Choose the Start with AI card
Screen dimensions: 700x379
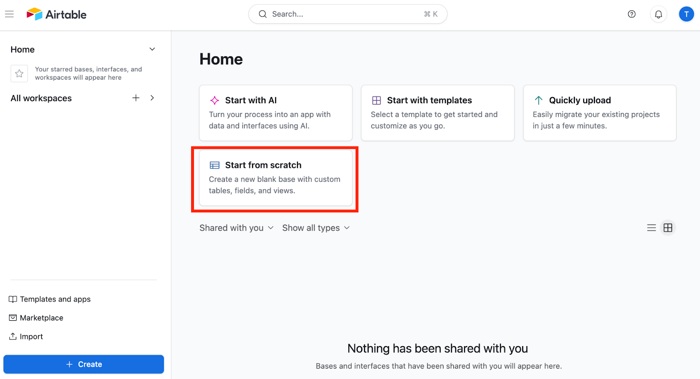click(x=276, y=113)
